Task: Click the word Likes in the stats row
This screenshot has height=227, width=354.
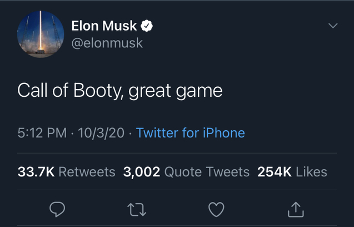Action: click(x=311, y=172)
